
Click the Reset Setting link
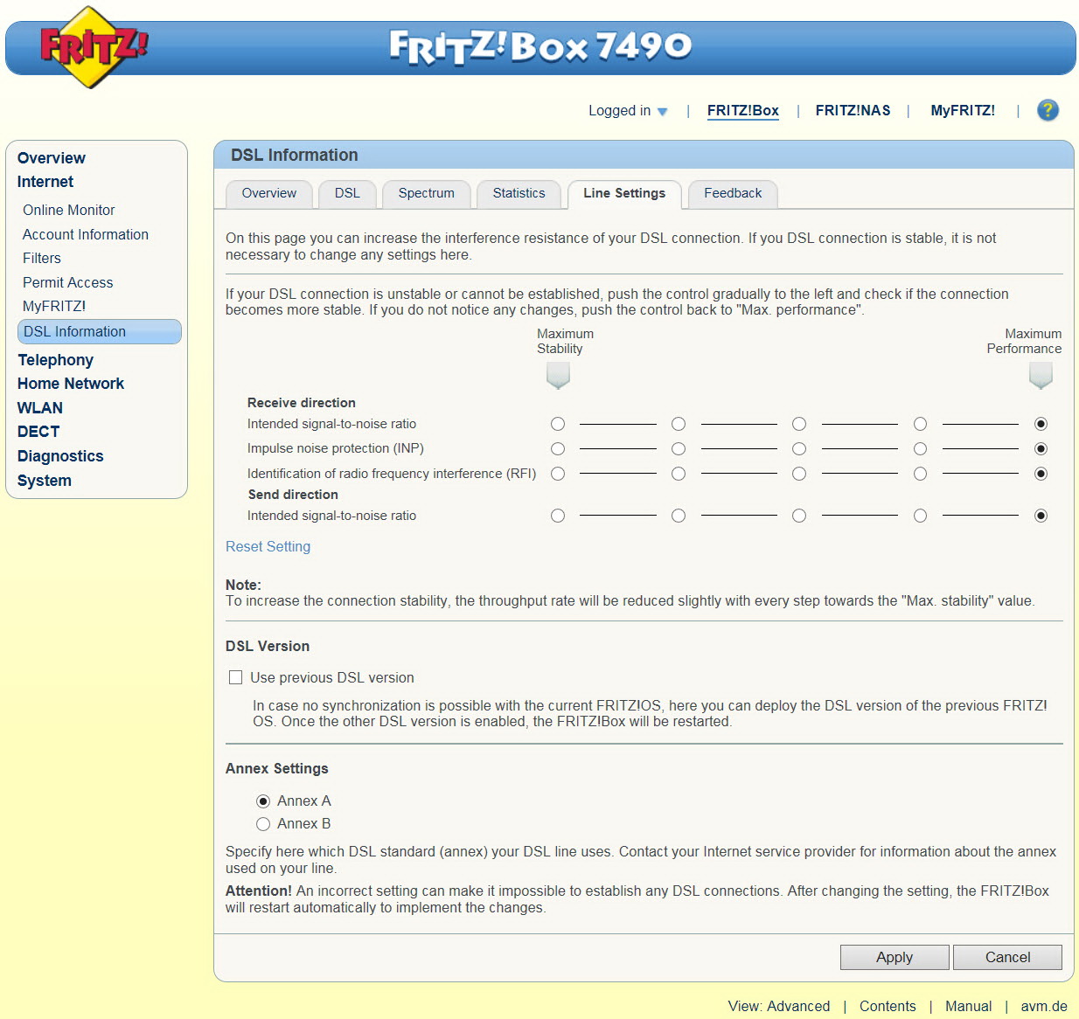click(x=268, y=547)
